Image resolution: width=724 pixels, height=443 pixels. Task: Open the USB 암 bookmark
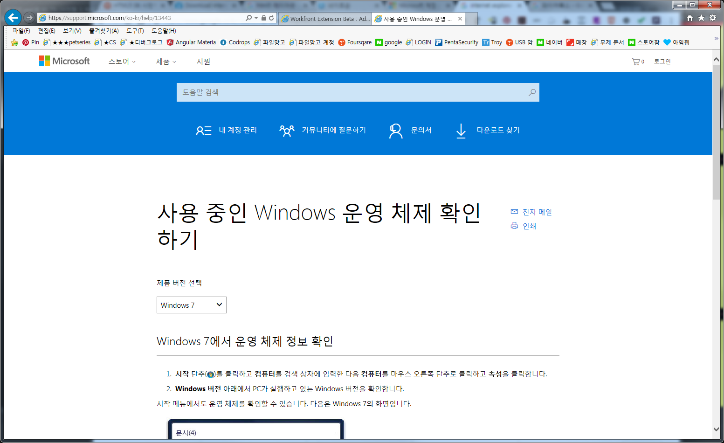[x=519, y=42]
